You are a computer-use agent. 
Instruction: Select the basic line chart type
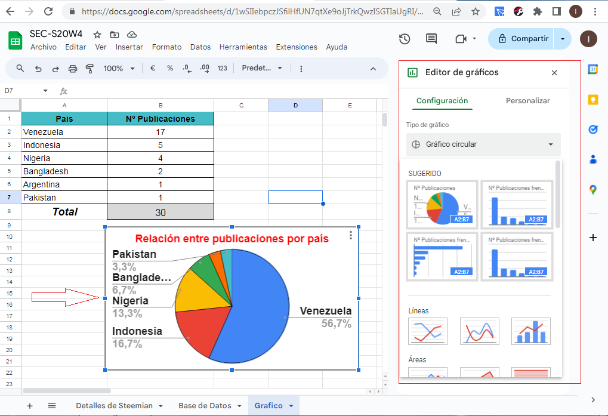coord(427,331)
